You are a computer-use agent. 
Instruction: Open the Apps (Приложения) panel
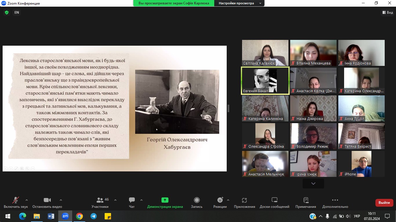[244, 202]
